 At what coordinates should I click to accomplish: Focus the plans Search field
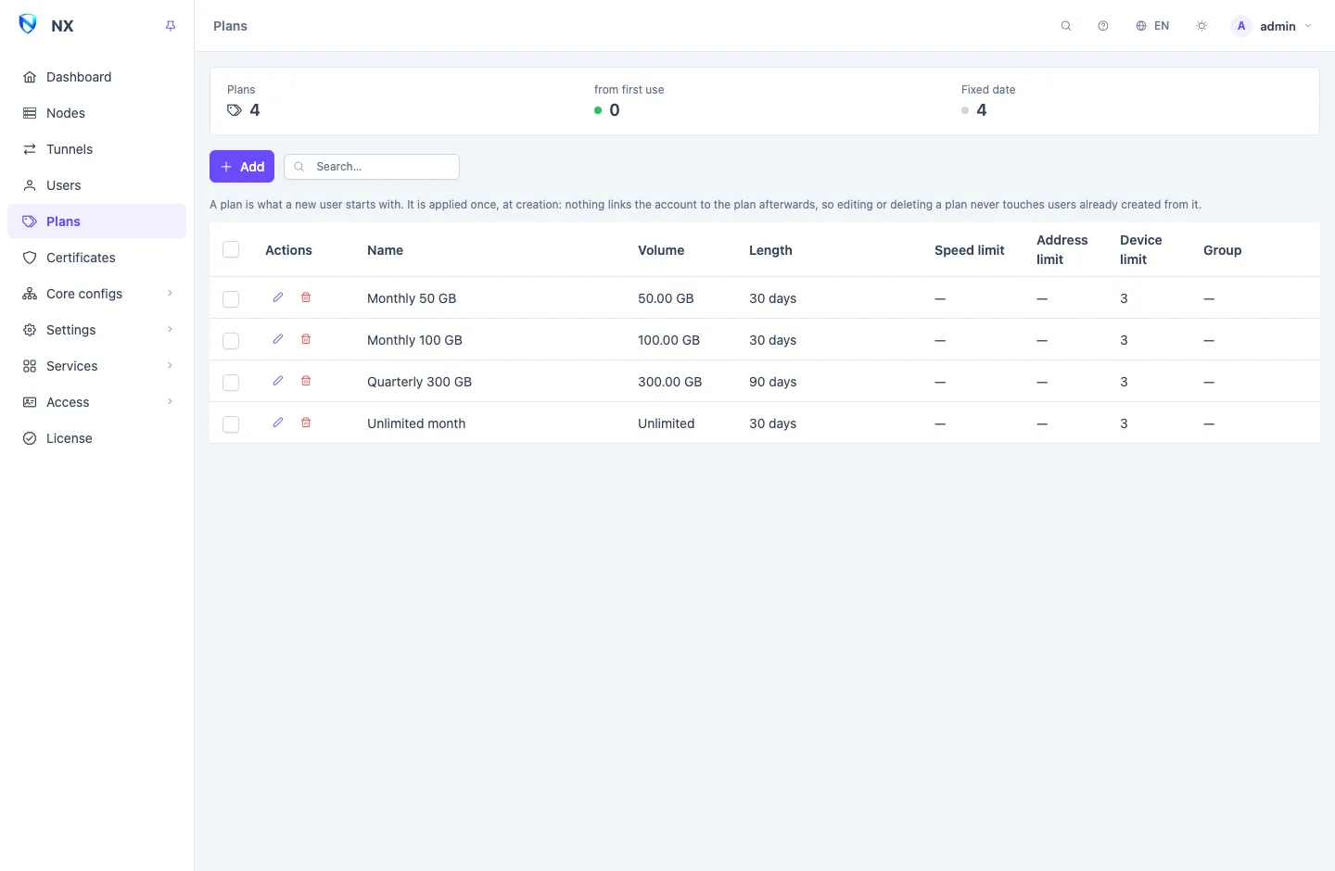[x=372, y=167]
